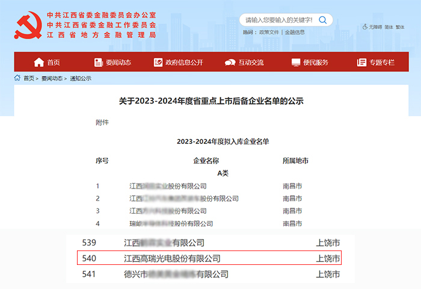Click the 政府信息公开 document icon

click(x=158, y=63)
